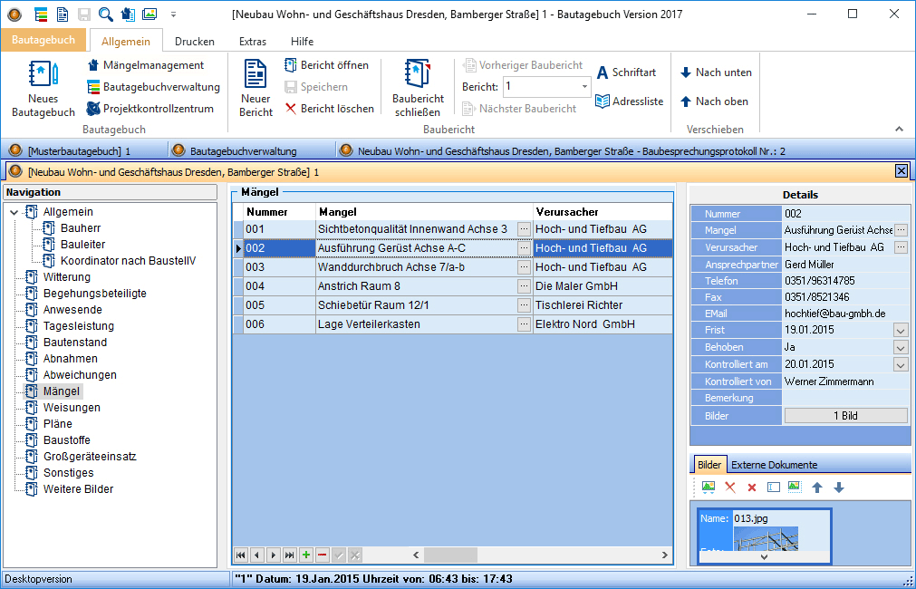The height and width of the screenshot is (589, 916).
Task: Create a Neuer Bericht
Action: (256, 88)
